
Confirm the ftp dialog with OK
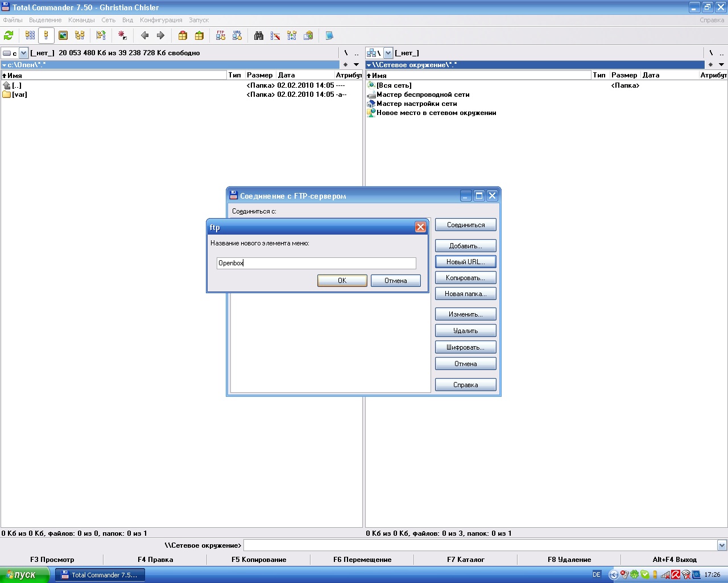coord(342,281)
